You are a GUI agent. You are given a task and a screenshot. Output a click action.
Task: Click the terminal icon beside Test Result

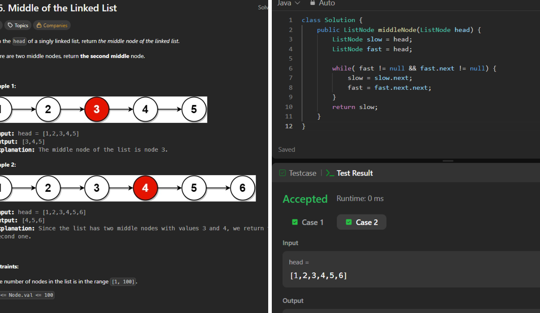tap(330, 173)
